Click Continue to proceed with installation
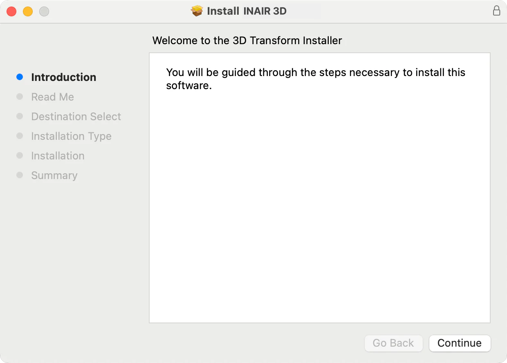Viewport: 507px width, 363px height. click(x=460, y=343)
